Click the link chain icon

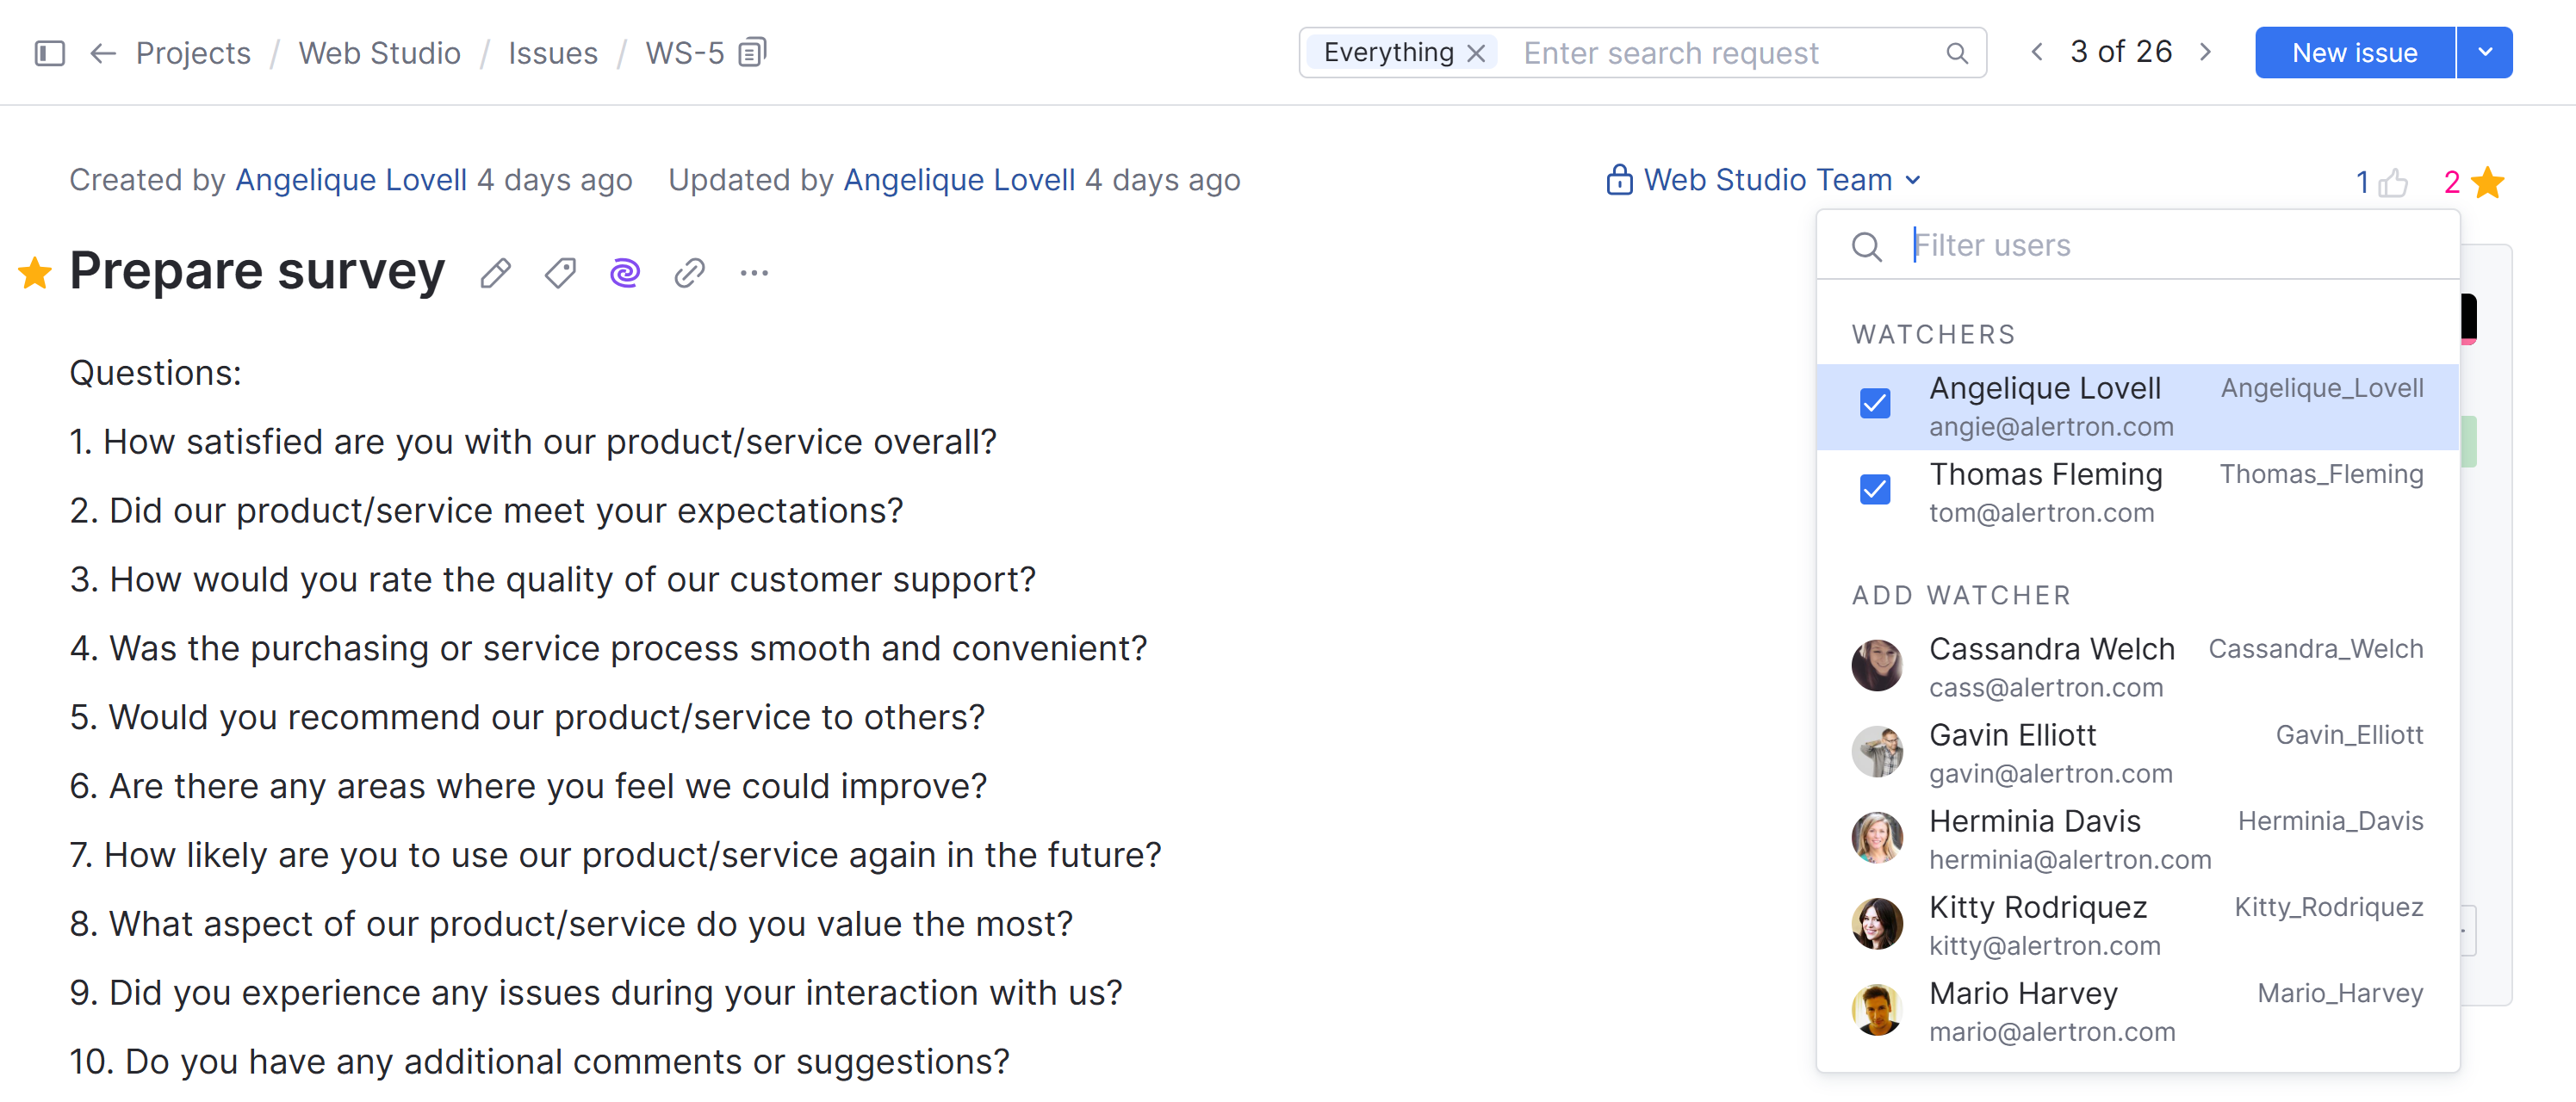[689, 273]
